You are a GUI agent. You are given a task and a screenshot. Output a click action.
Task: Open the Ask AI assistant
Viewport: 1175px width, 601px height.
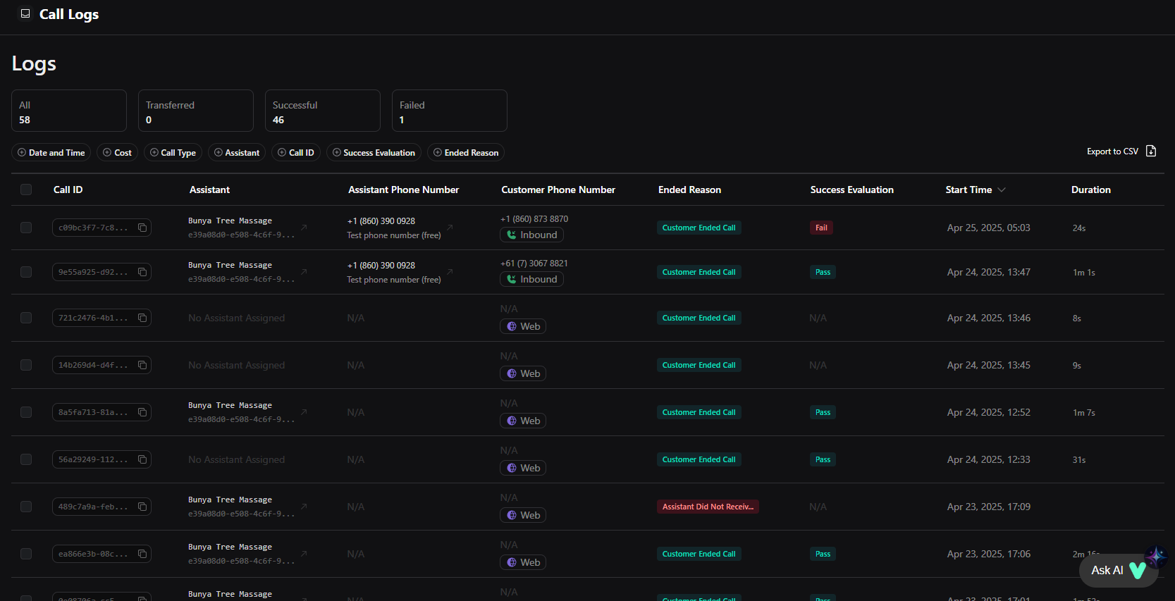(1117, 570)
